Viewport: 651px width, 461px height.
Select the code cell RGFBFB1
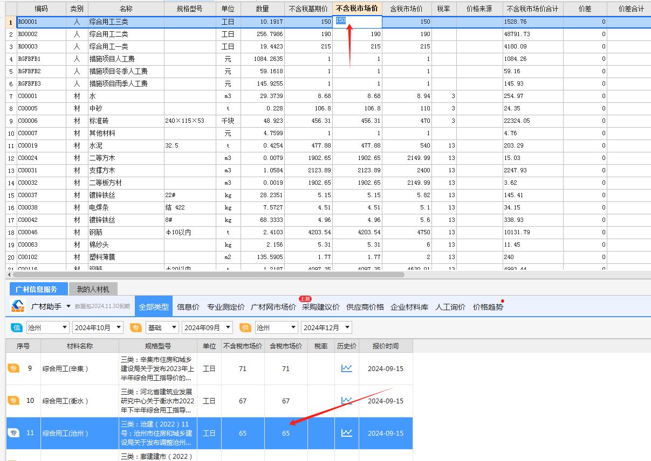[x=41, y=59]
